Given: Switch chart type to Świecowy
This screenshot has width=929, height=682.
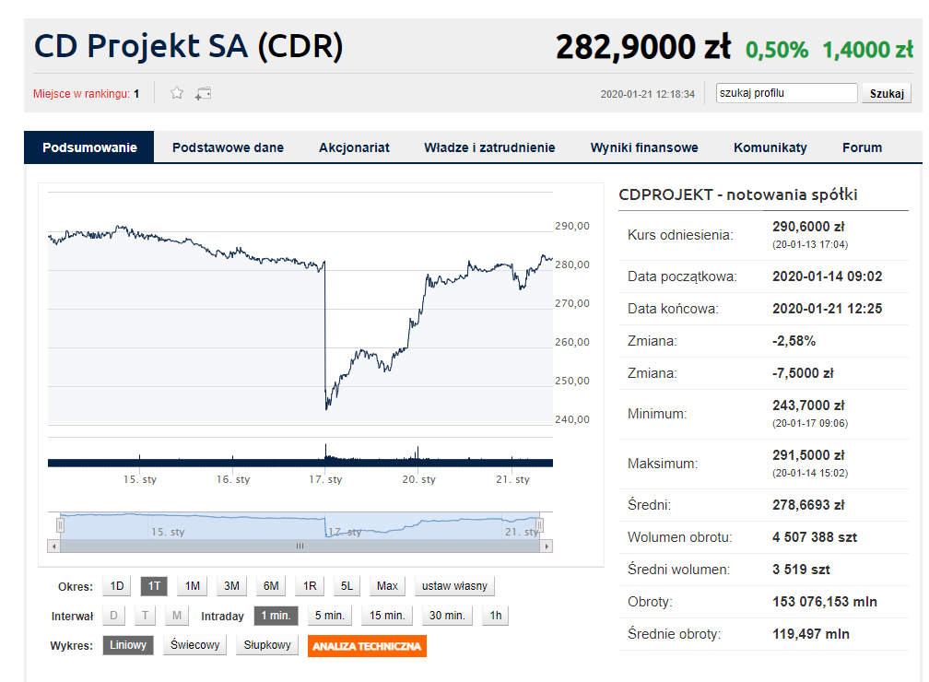Looking at the screenshot, I should click(195, 645).
